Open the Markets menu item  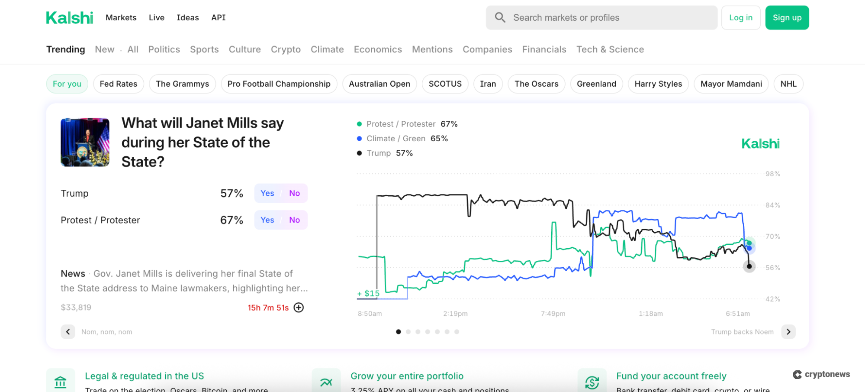pos(121,18)
